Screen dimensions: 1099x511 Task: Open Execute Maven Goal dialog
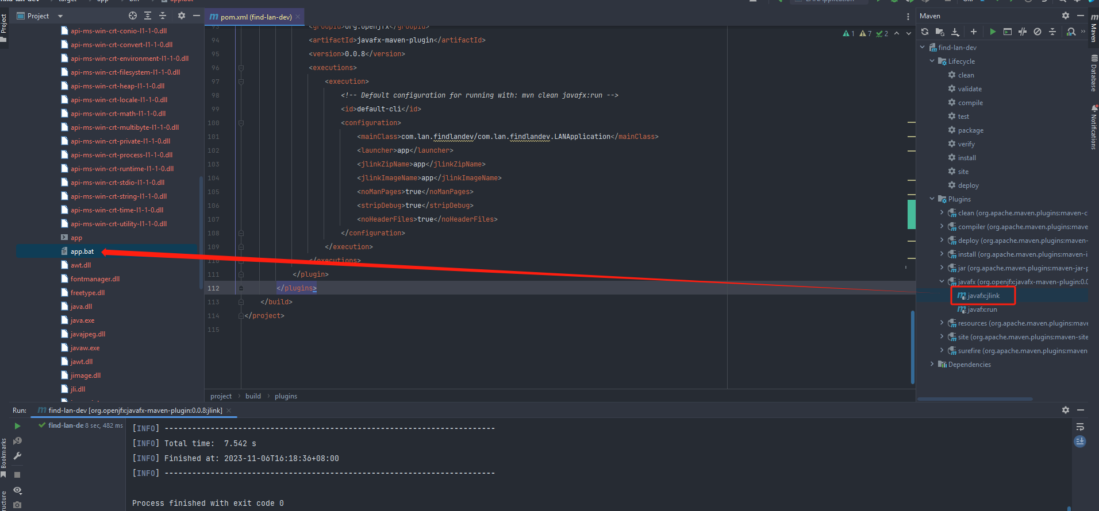click(1008, 32)
